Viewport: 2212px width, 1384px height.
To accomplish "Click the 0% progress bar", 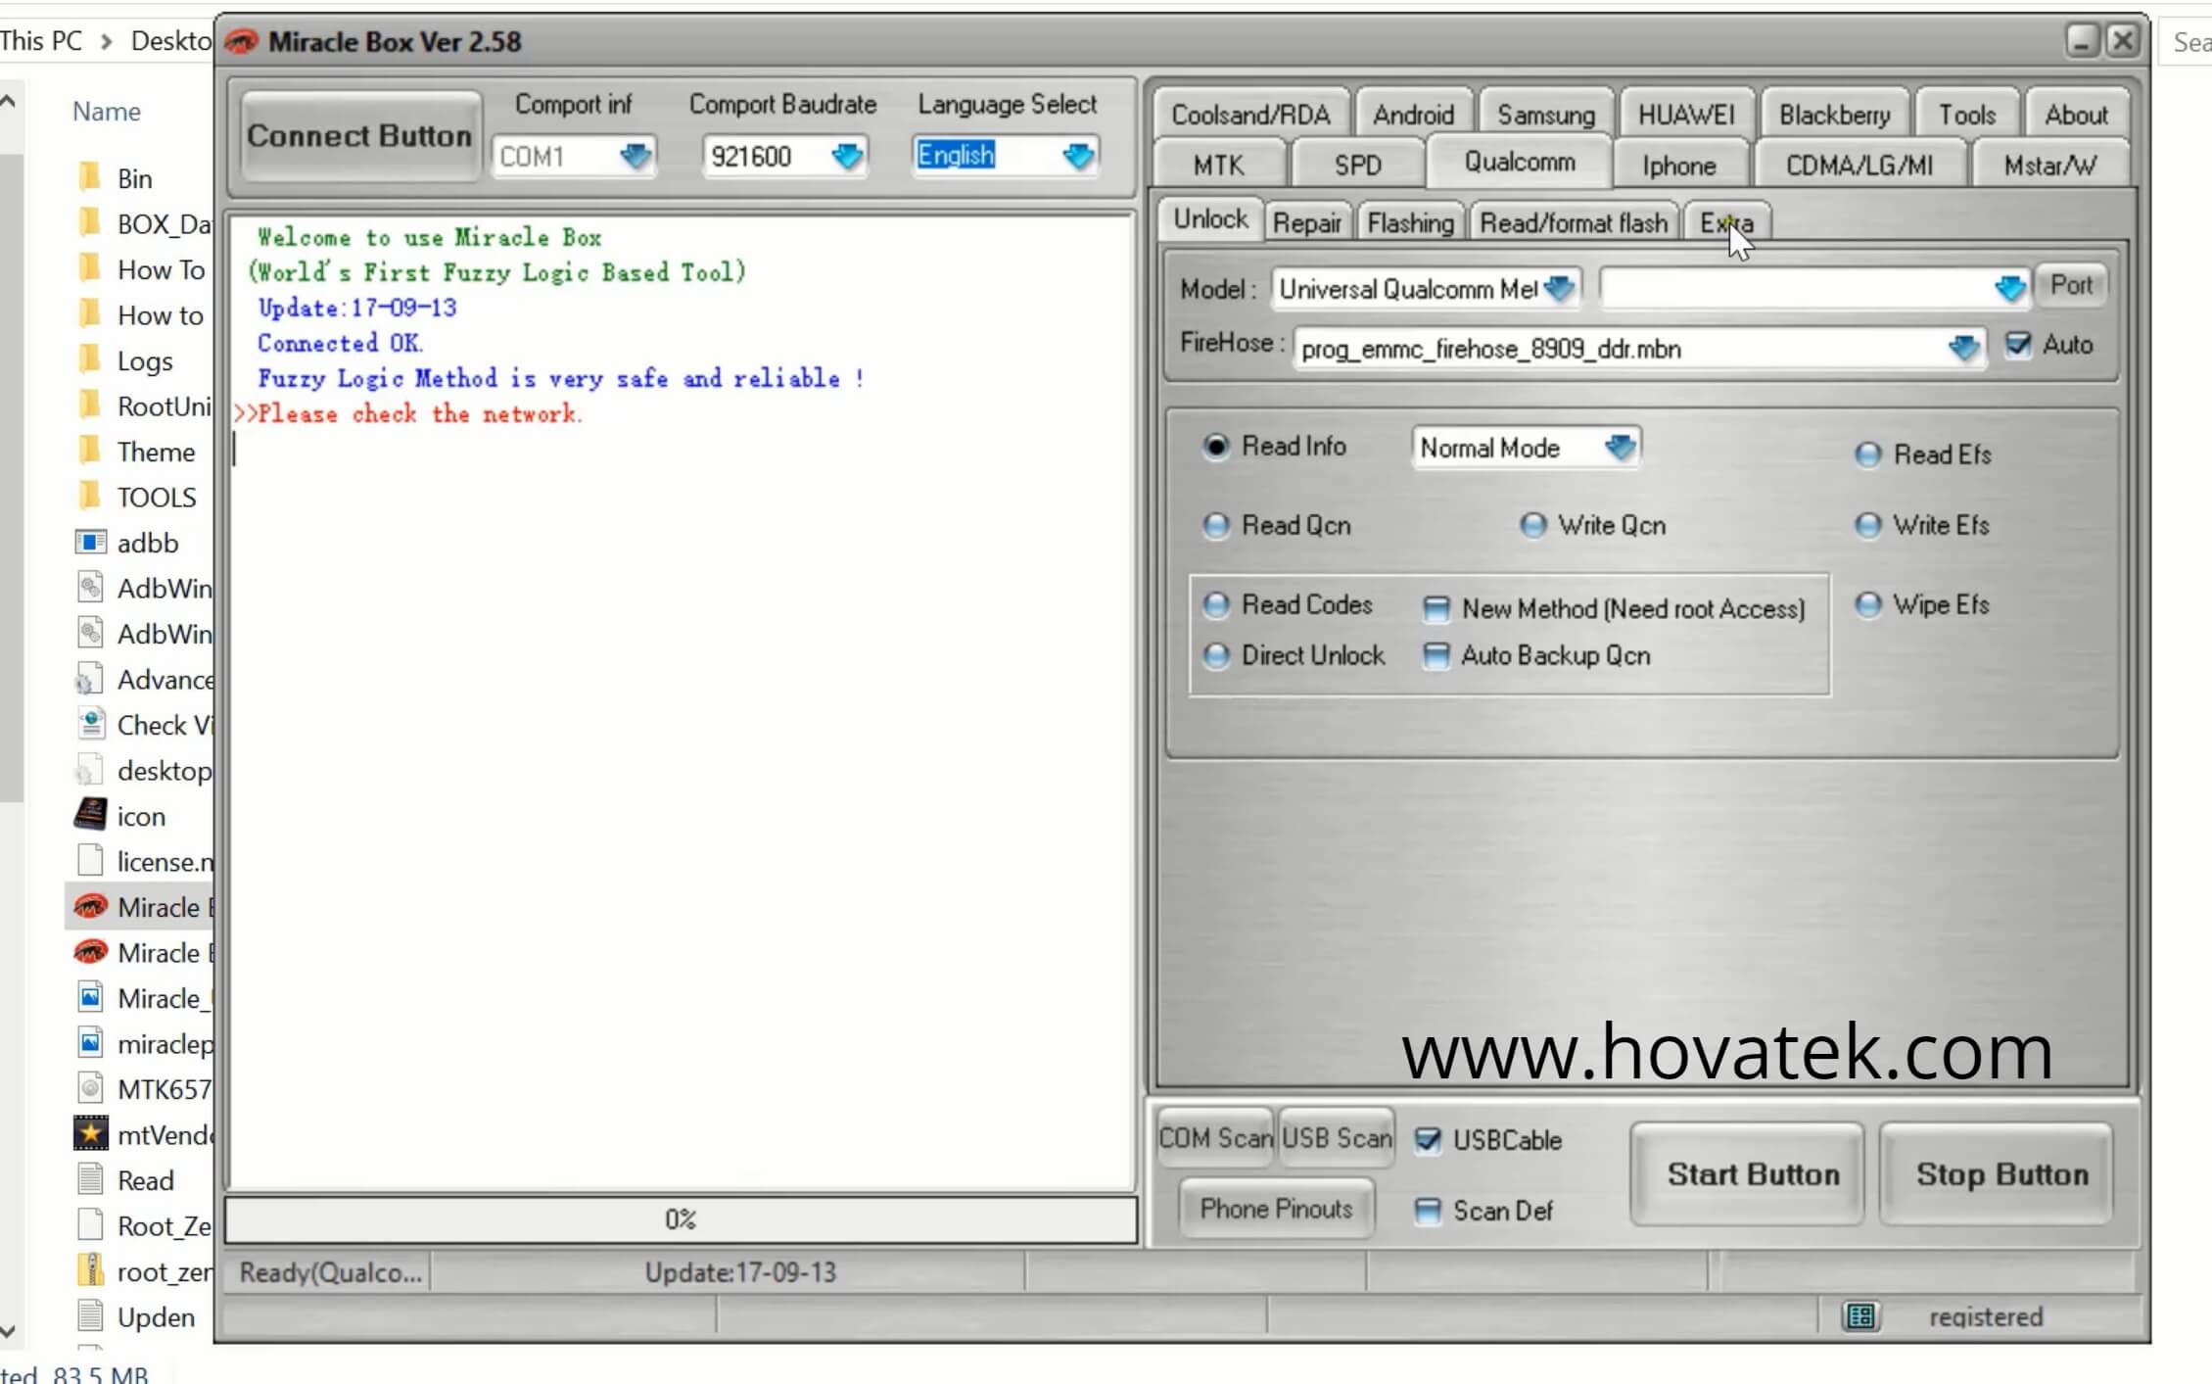I will point(681,1219).
